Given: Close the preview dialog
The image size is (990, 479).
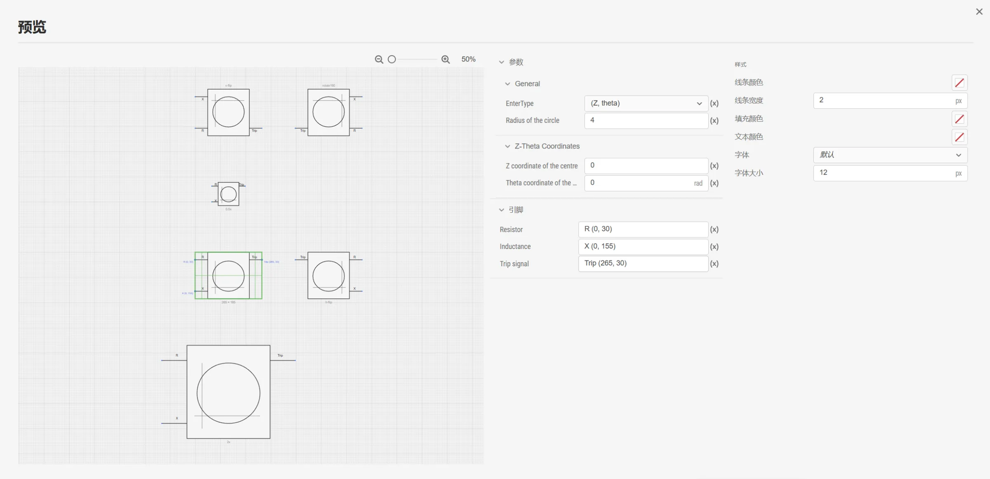Looking at the screenshot, I should pyautogui.click(x=979, y=12).
